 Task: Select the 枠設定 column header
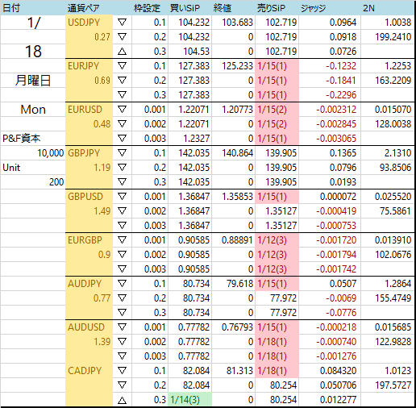coord(147,8)
